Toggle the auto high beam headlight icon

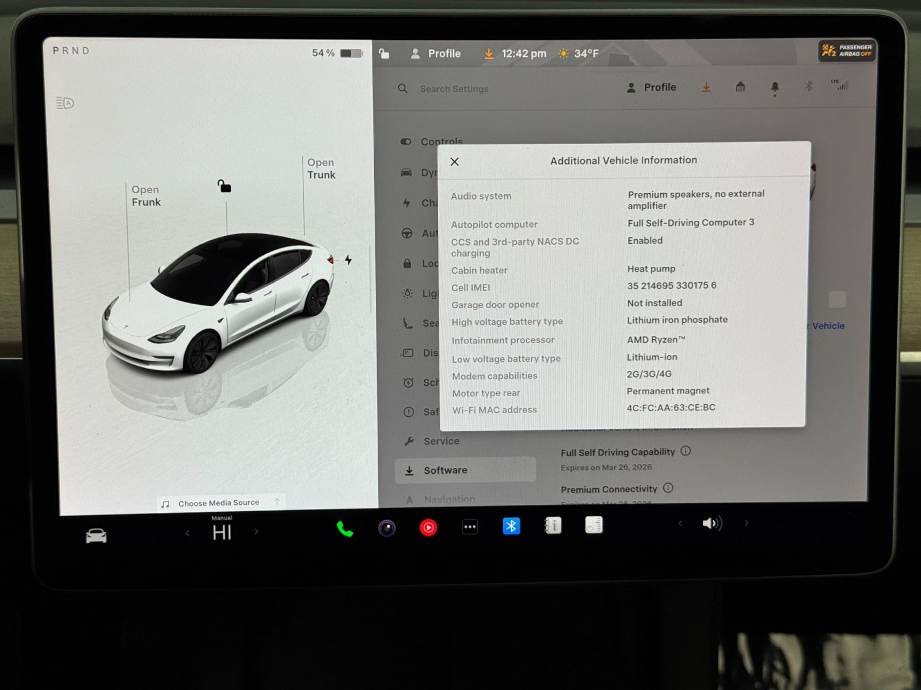click(65, 103)
